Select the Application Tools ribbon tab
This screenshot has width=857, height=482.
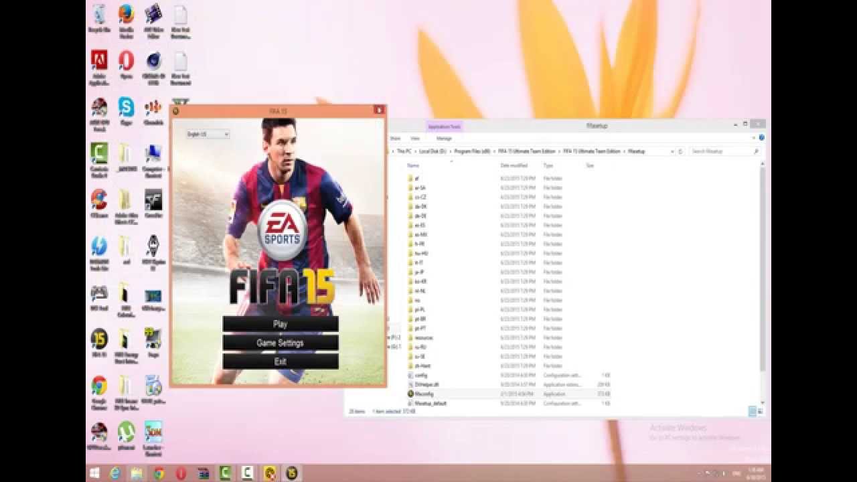point(444,127)
